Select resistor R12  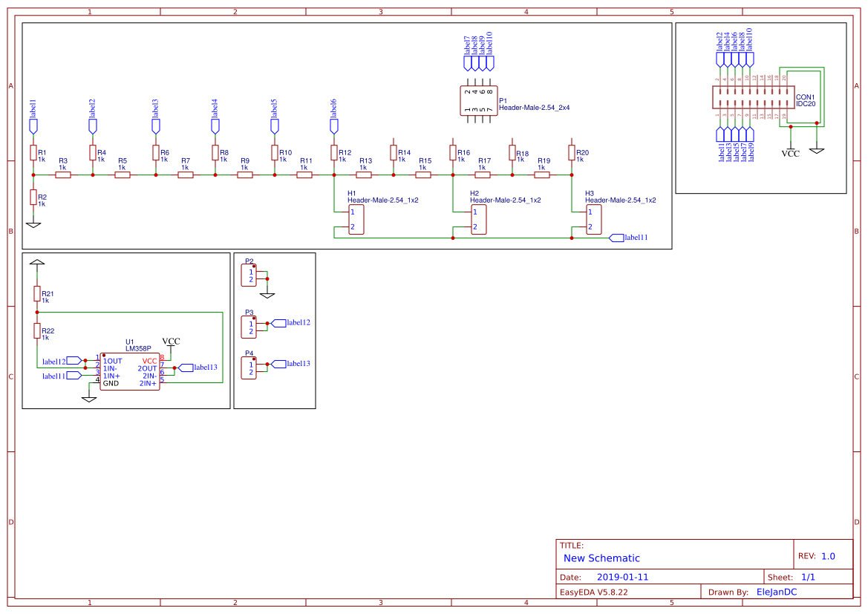tap(333, 154)
